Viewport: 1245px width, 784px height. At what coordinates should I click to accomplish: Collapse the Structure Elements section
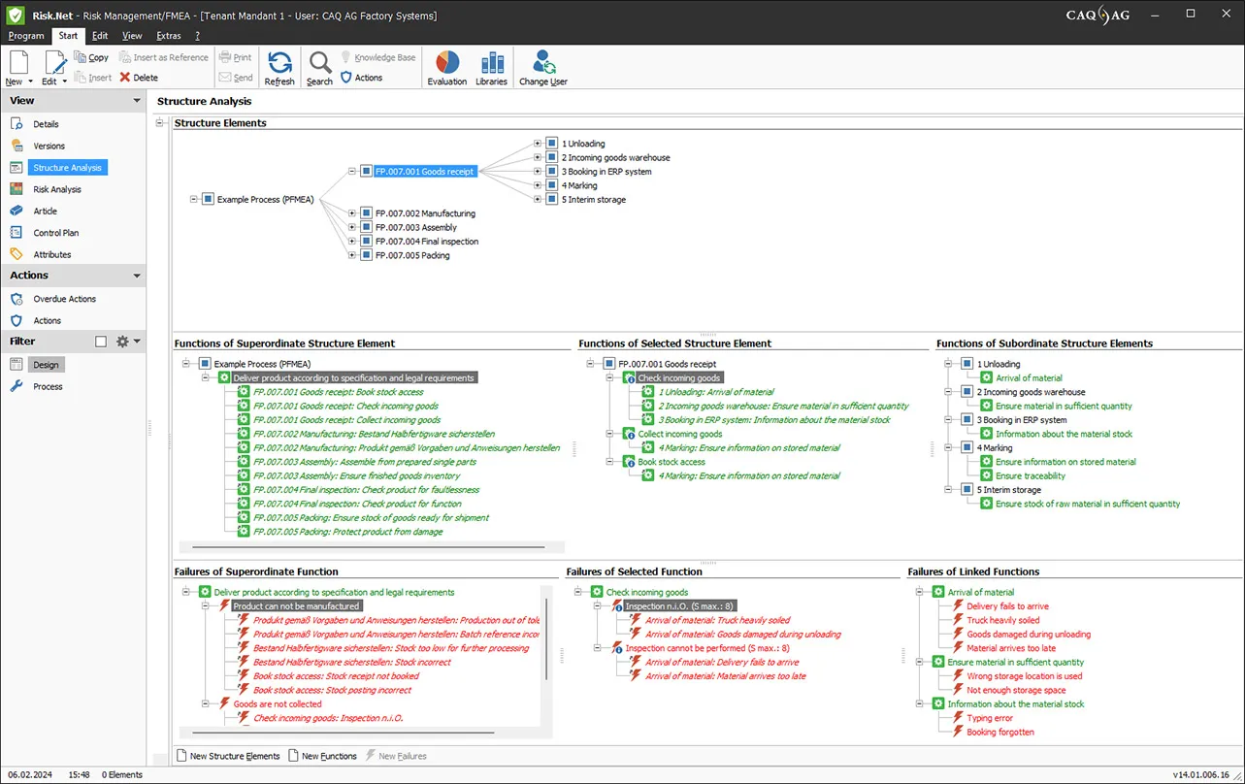pos(160,122)
